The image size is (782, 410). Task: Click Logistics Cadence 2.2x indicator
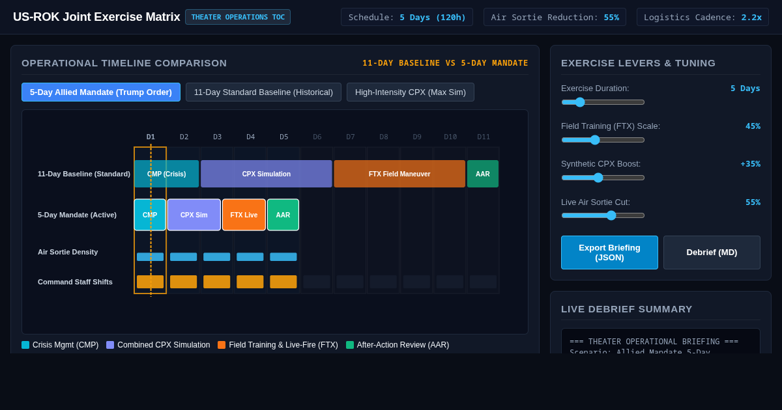[702, 17]
